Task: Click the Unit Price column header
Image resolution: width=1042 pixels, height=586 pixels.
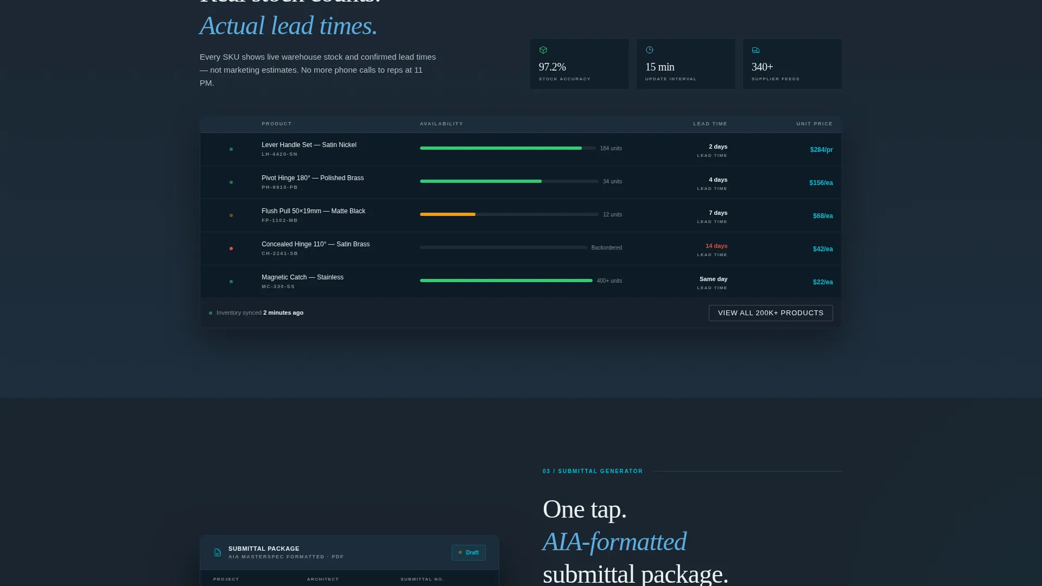Action: pos(814,124)
